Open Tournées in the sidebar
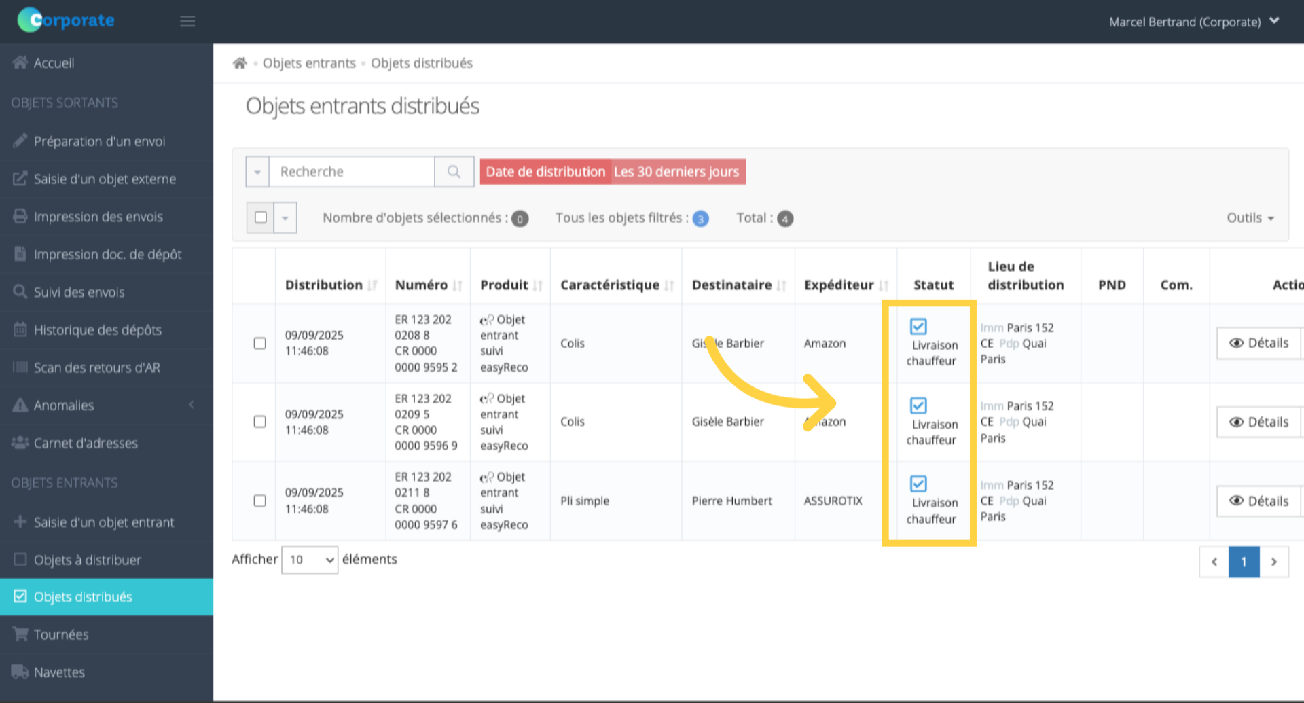The image size is (1304, 703). 107,634
